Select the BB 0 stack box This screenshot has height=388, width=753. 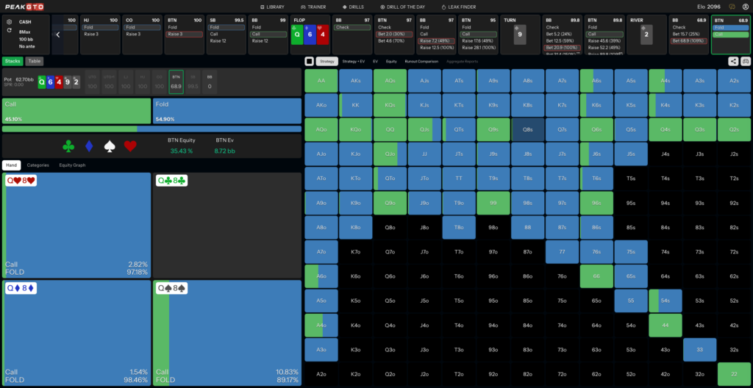click(x=210, y=82)
